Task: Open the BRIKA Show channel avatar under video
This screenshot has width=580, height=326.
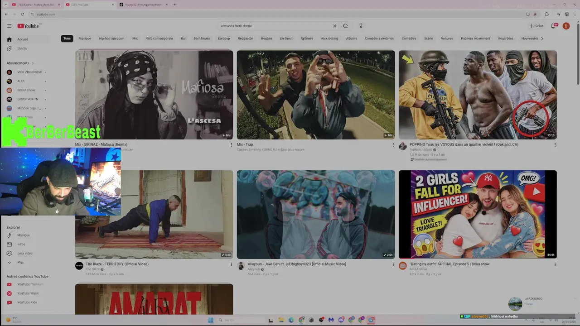Action: (x=403, y=266)
